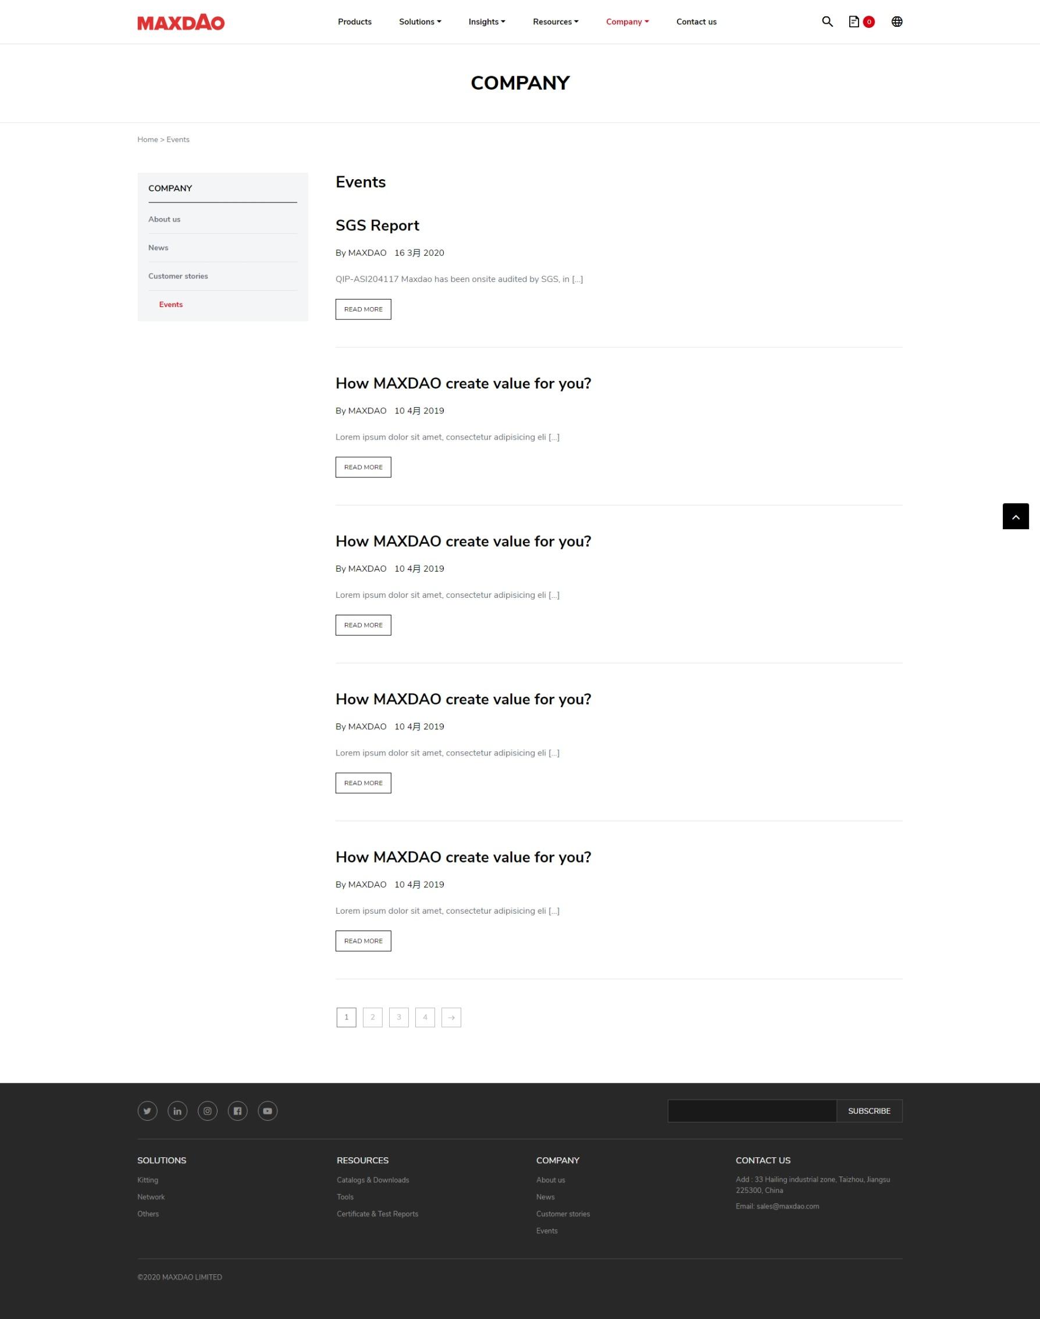Viewport: 1040px width, 1319px height.
Task: Select pagination page 1
Action: (347, 1017)
